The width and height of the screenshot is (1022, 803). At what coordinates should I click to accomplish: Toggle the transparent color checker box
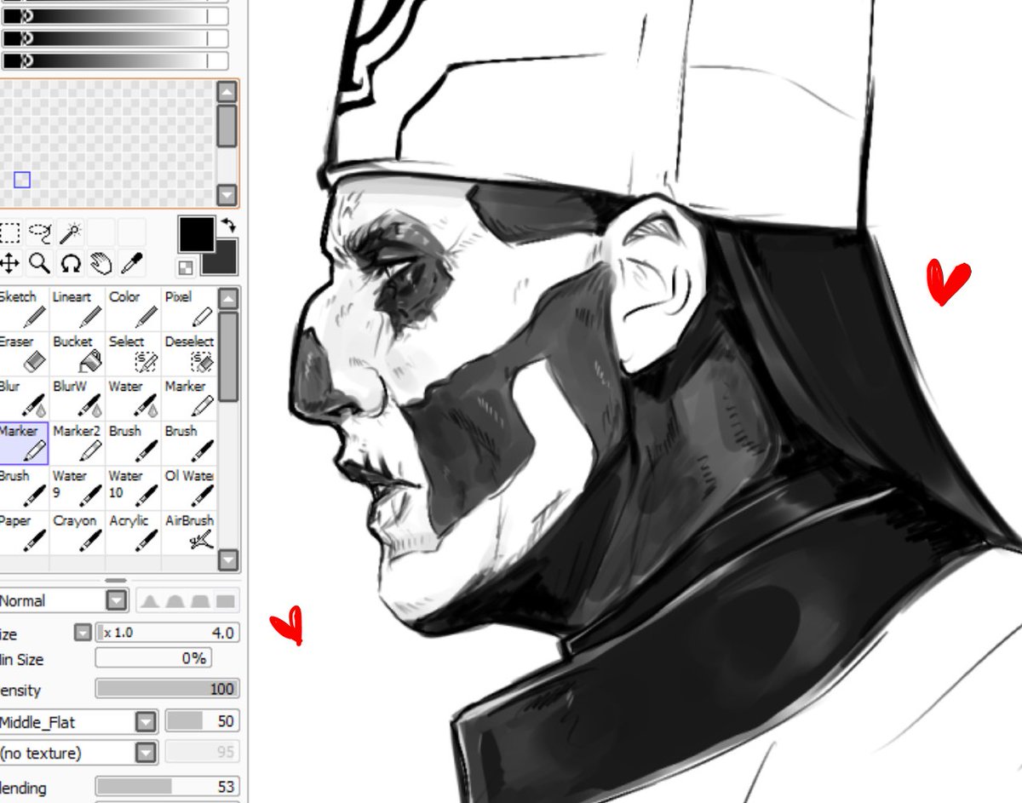pyautogui.click(x=185, y=268)
